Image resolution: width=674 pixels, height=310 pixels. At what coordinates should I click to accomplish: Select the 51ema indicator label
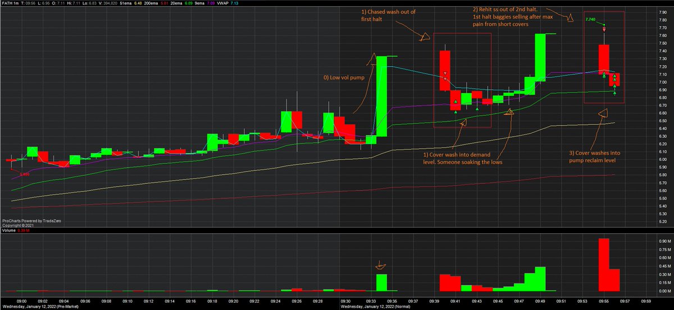[x=126, y=3]
